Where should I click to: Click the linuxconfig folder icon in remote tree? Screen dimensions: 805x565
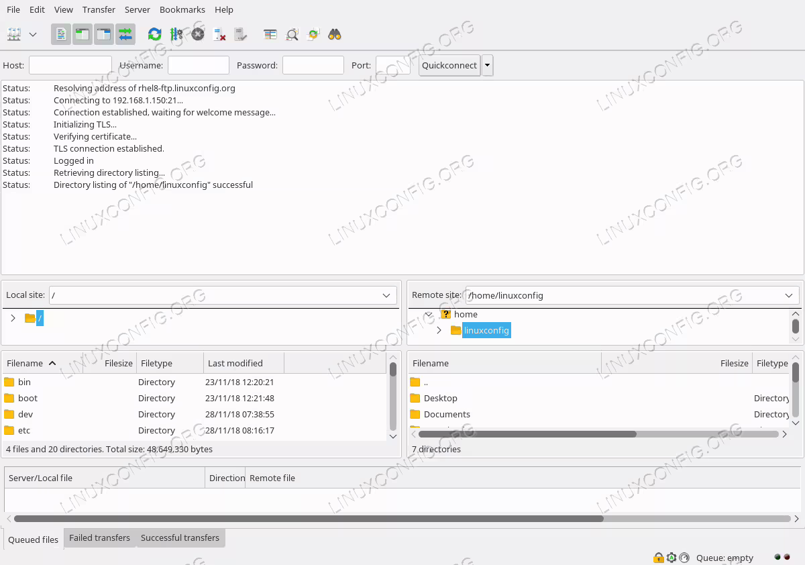456,330
